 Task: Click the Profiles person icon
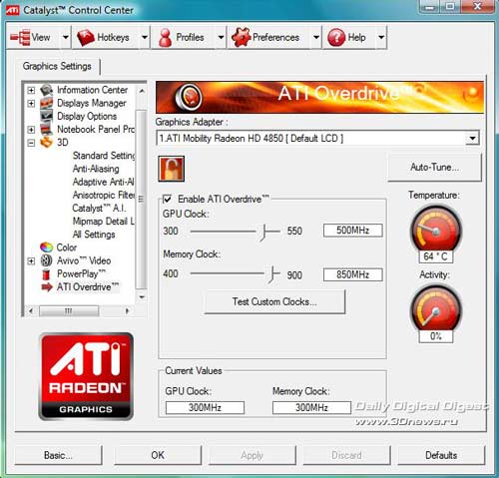165,38
